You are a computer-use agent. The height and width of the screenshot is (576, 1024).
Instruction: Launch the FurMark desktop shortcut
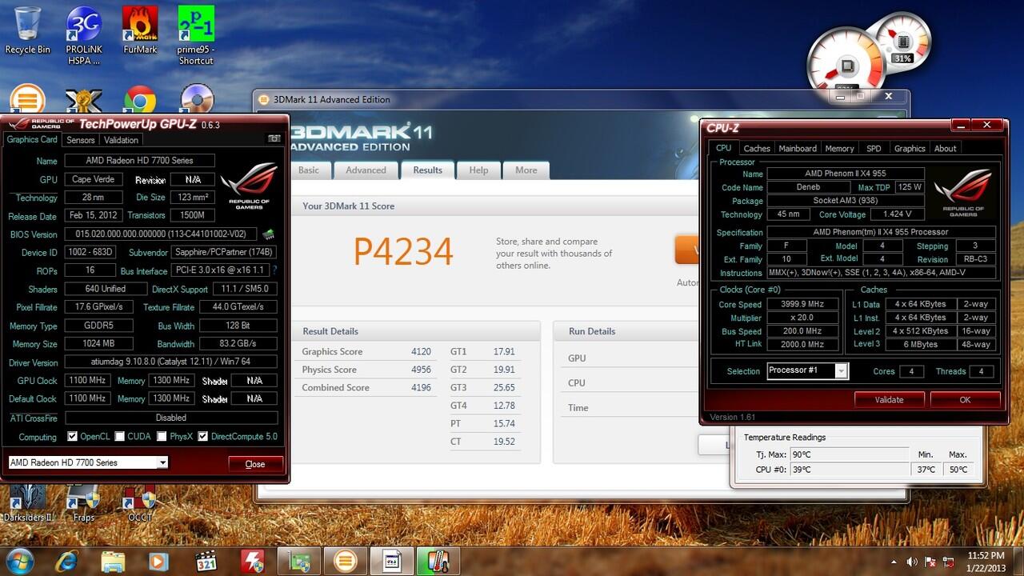(140, 30)
